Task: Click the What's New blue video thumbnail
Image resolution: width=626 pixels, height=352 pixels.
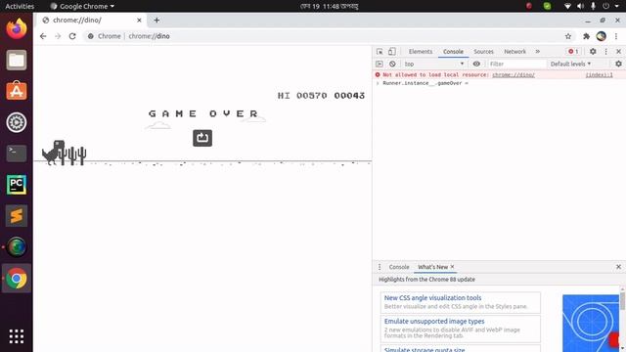Action: click(x=591, y=324)
